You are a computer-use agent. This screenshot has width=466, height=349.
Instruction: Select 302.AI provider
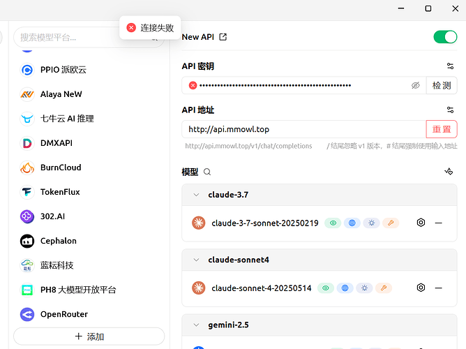[x=89, y=216]
